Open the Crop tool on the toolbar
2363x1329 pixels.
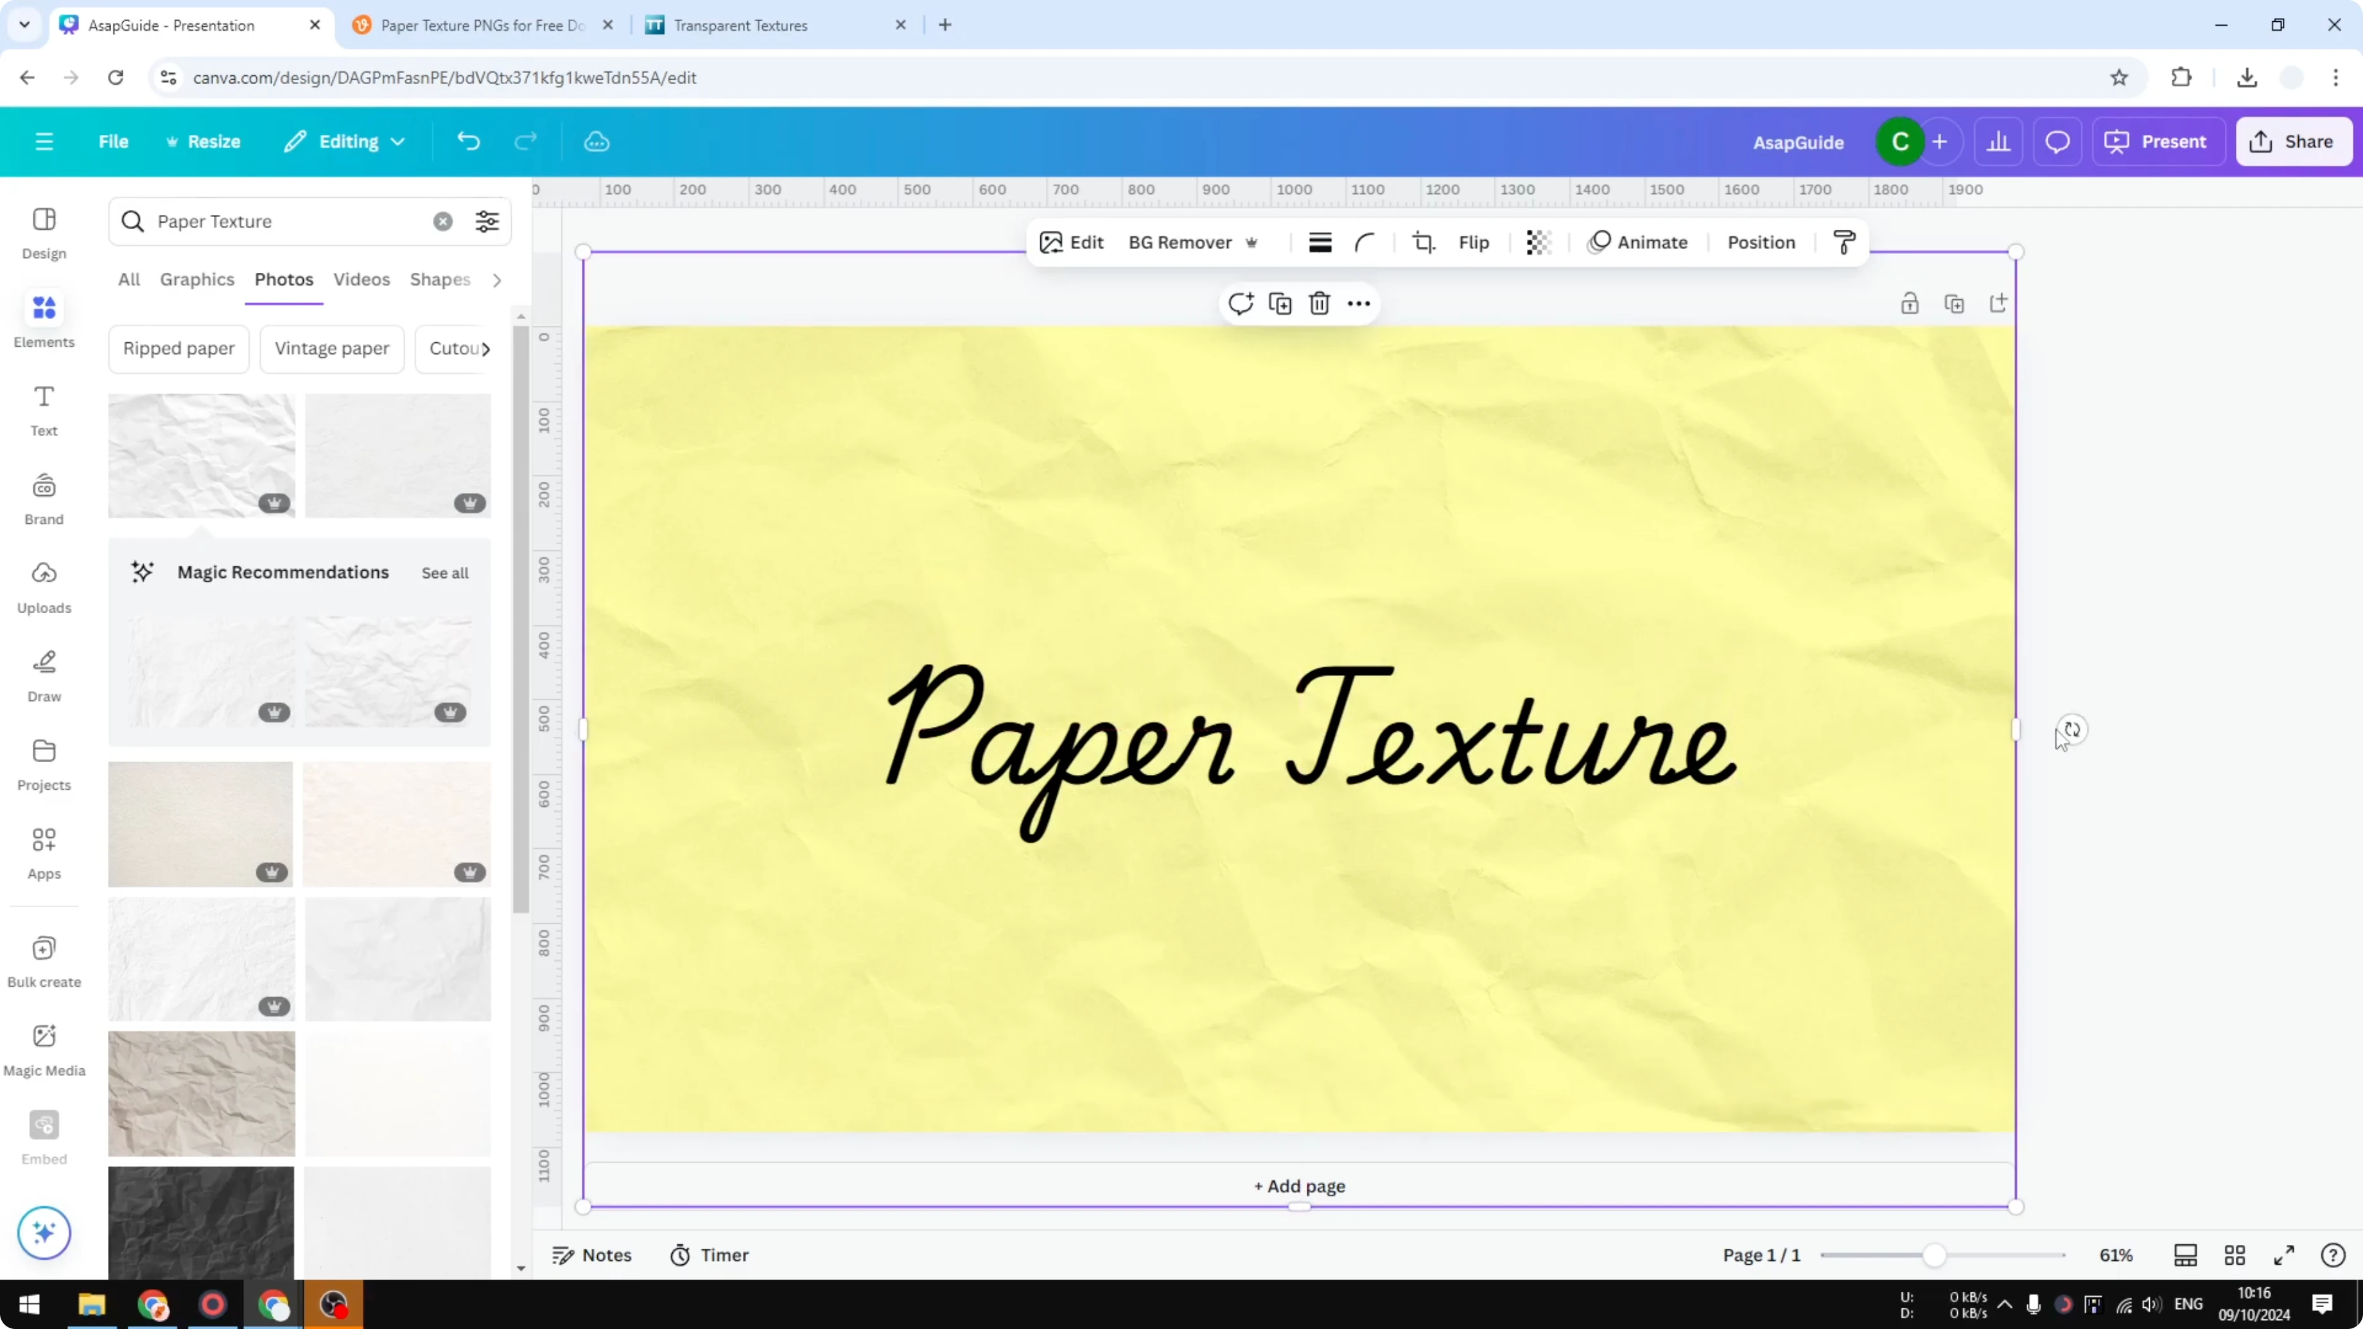click(x=1423, y=242)
